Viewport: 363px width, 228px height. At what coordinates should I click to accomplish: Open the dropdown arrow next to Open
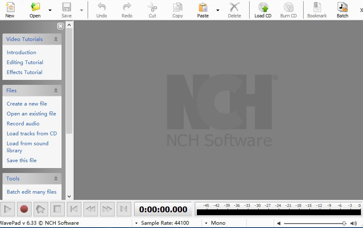(x=50, y=10)
